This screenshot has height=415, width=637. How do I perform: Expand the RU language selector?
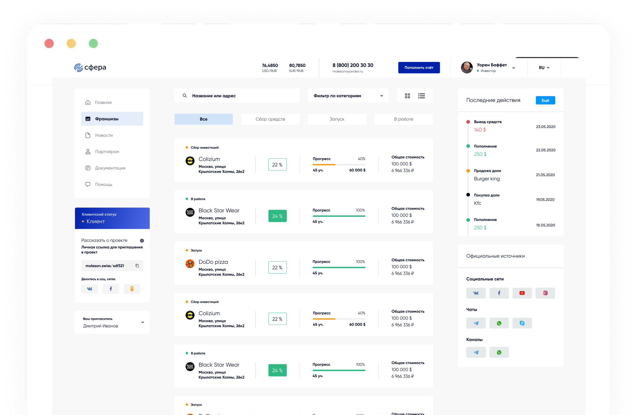[x=544, y=67]
